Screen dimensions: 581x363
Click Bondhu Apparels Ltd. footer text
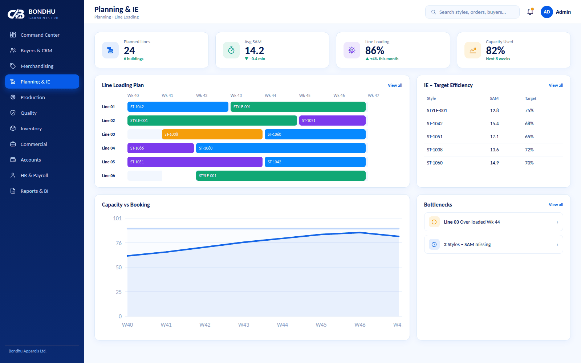[x=28, y=351]
